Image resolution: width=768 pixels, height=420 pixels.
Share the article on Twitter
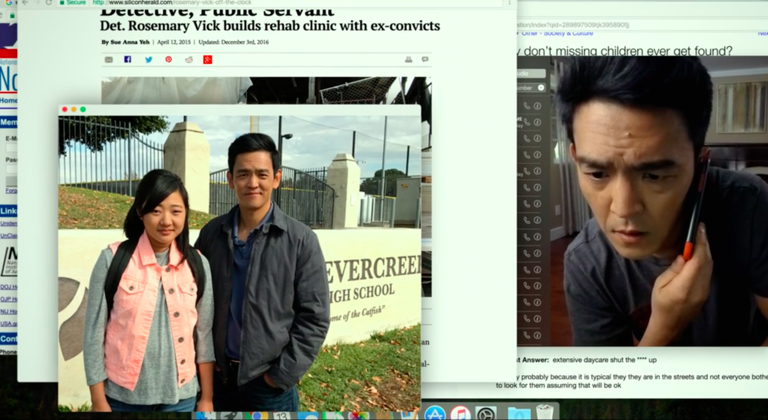pos(149,59)
